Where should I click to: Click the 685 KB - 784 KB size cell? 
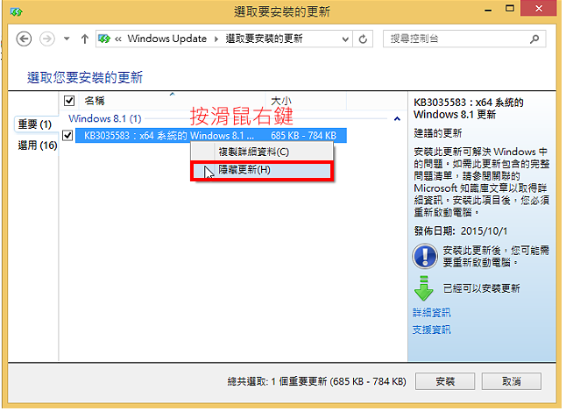point(303,136)
